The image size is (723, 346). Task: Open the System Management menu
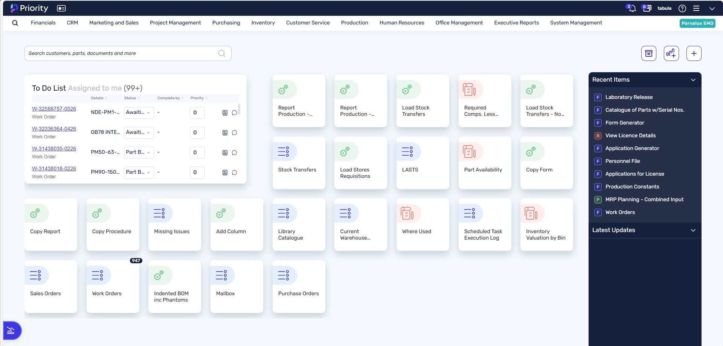576,23
